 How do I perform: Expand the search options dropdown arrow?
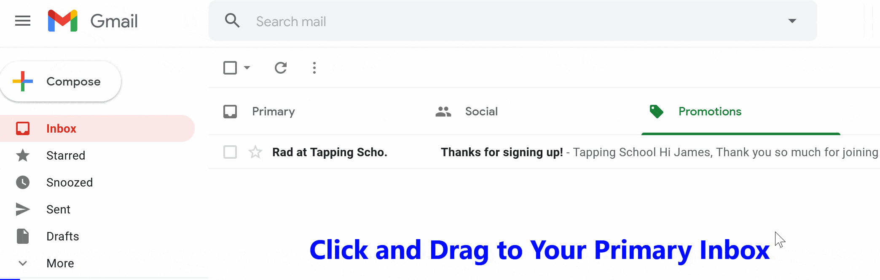[x=792, y=21]
